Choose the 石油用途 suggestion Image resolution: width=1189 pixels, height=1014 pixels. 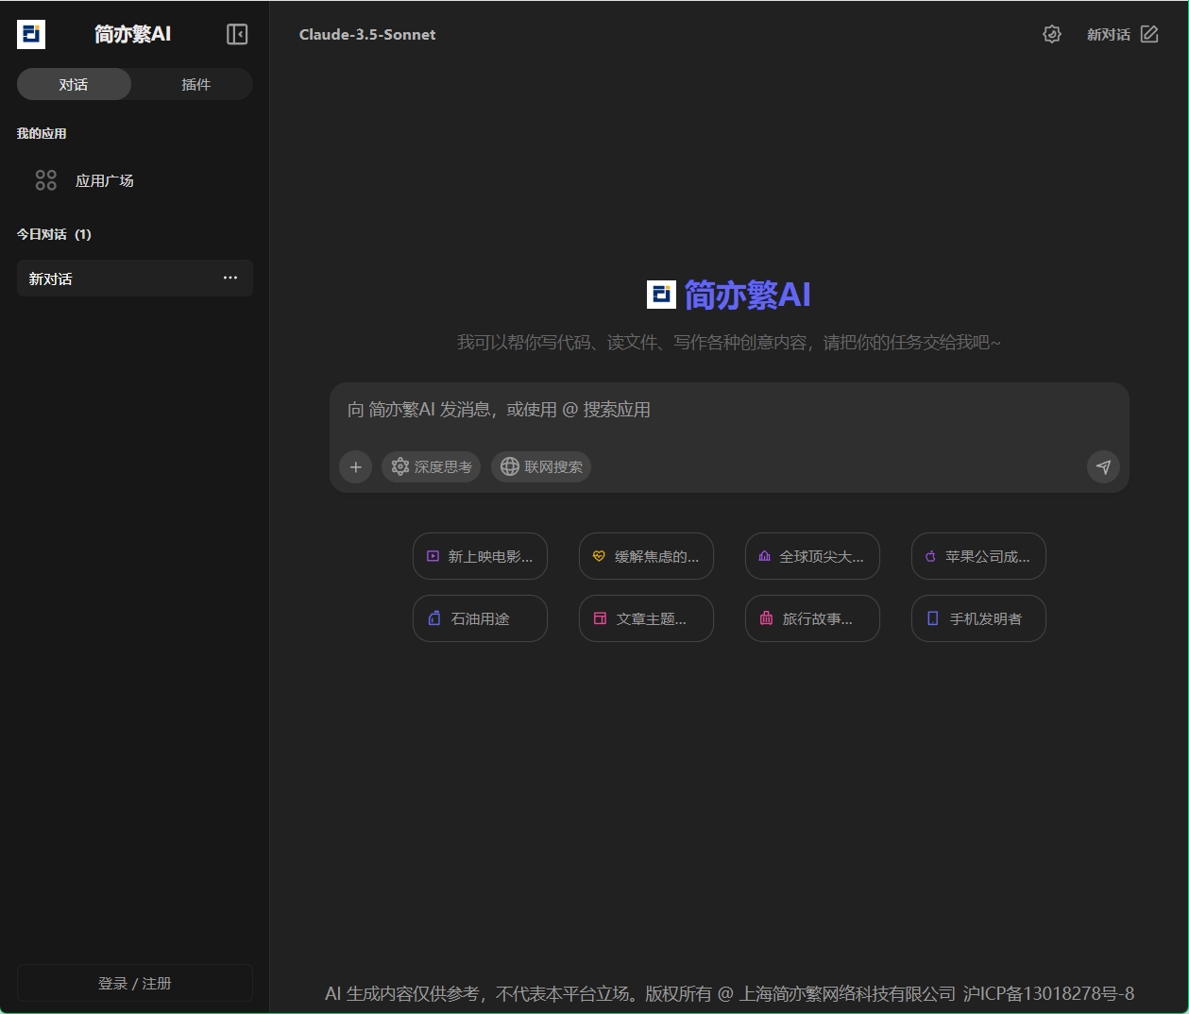pyautogui.click(x=480, y=618)
